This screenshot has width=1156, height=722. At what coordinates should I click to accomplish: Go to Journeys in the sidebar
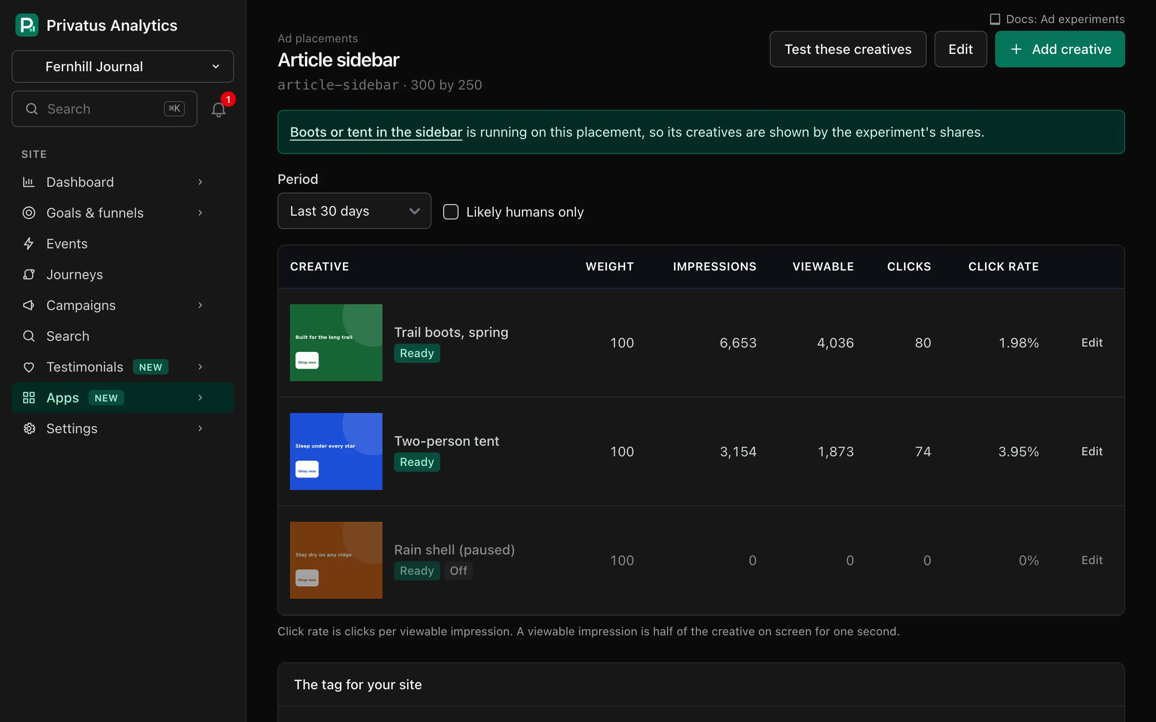(x=123, y=274)
